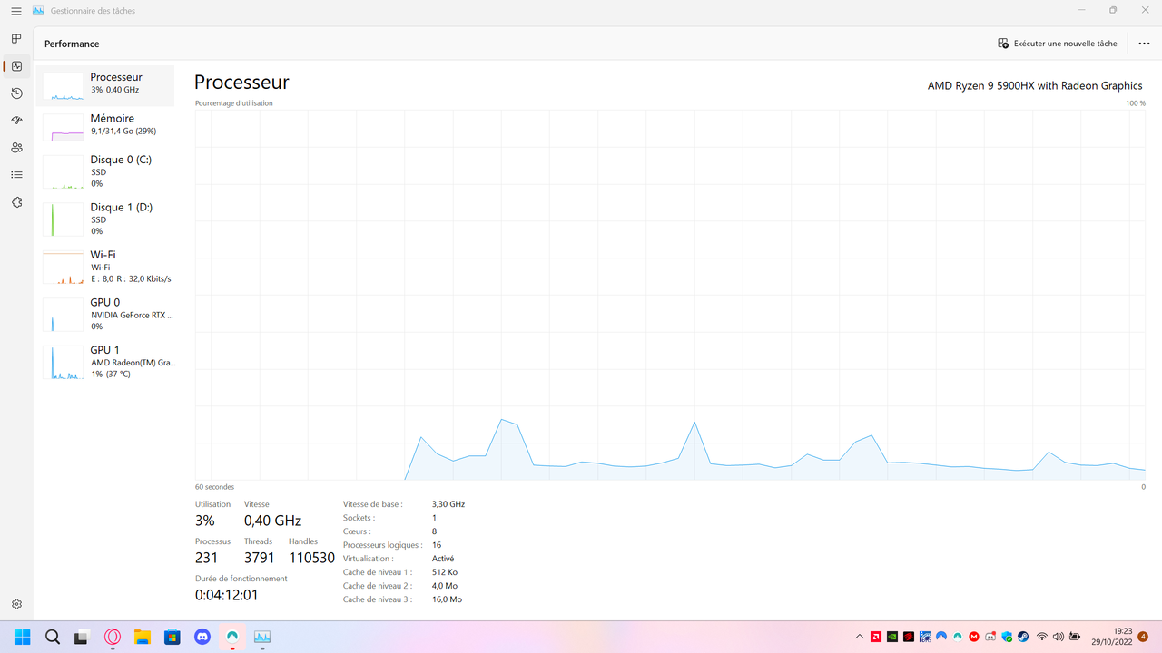Open the Services page icon
This screenshot has width=1162, height=653.
coord(16,202)
